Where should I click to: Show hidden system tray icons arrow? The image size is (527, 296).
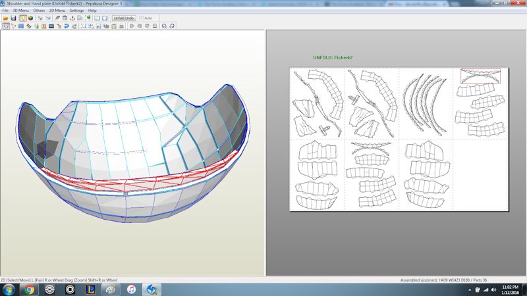coord(469,289)
